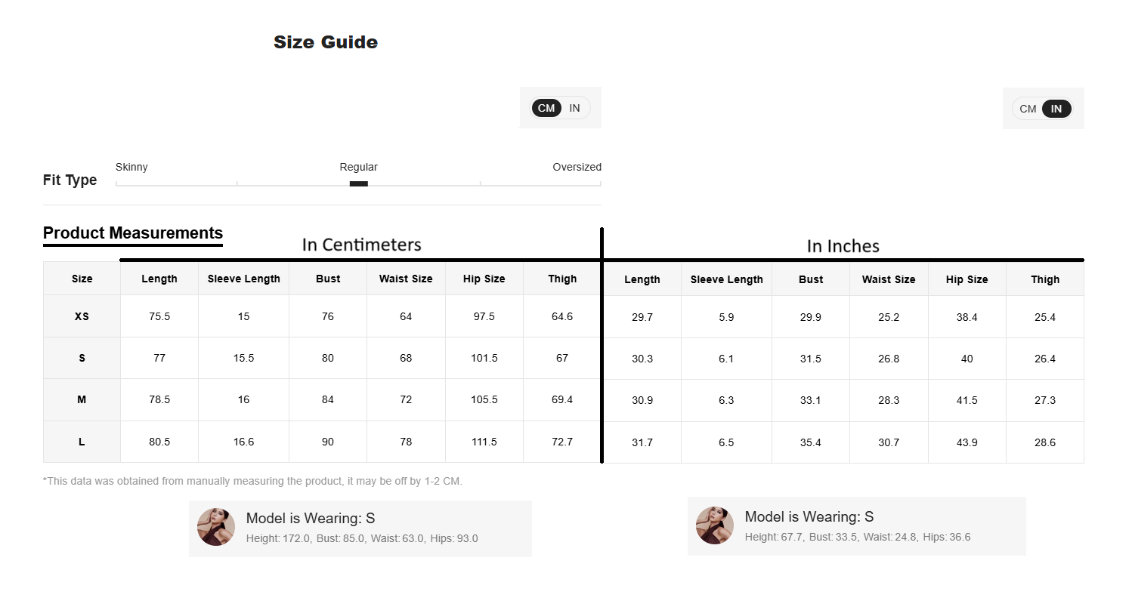The image size is (1132, 610).
Task: Select CM on the left unit toggle
Action: tap(546, 108)
